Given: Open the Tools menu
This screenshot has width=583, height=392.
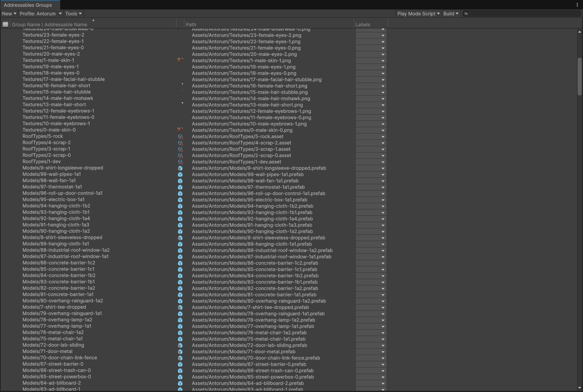Looking at the screenshot, I should tap(73, 14).
